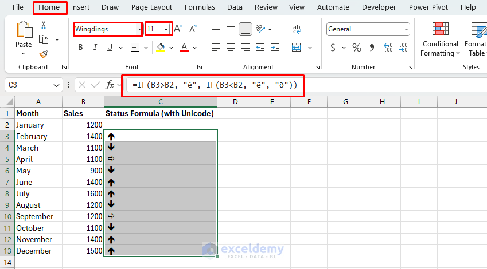Increase font size with the larger A icon
The image size is (487, 269).
[x=178, y=29]
